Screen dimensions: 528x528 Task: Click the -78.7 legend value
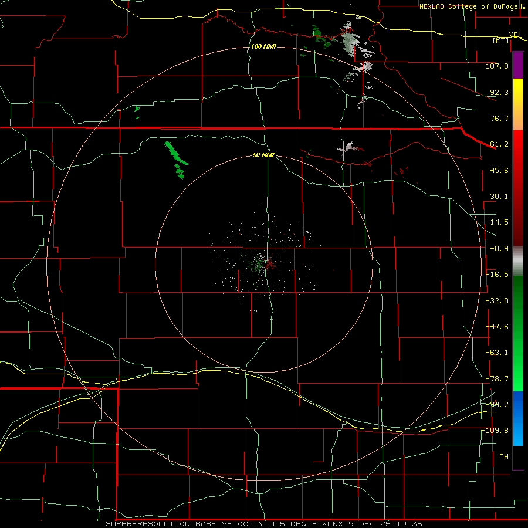click(x=497, y=379)
